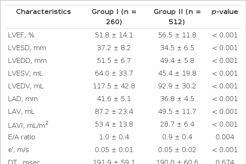Viewport: 246px width, 164px height.
Task: Click the value 117.5 ± 42.8
Action: tap(114, 86)
